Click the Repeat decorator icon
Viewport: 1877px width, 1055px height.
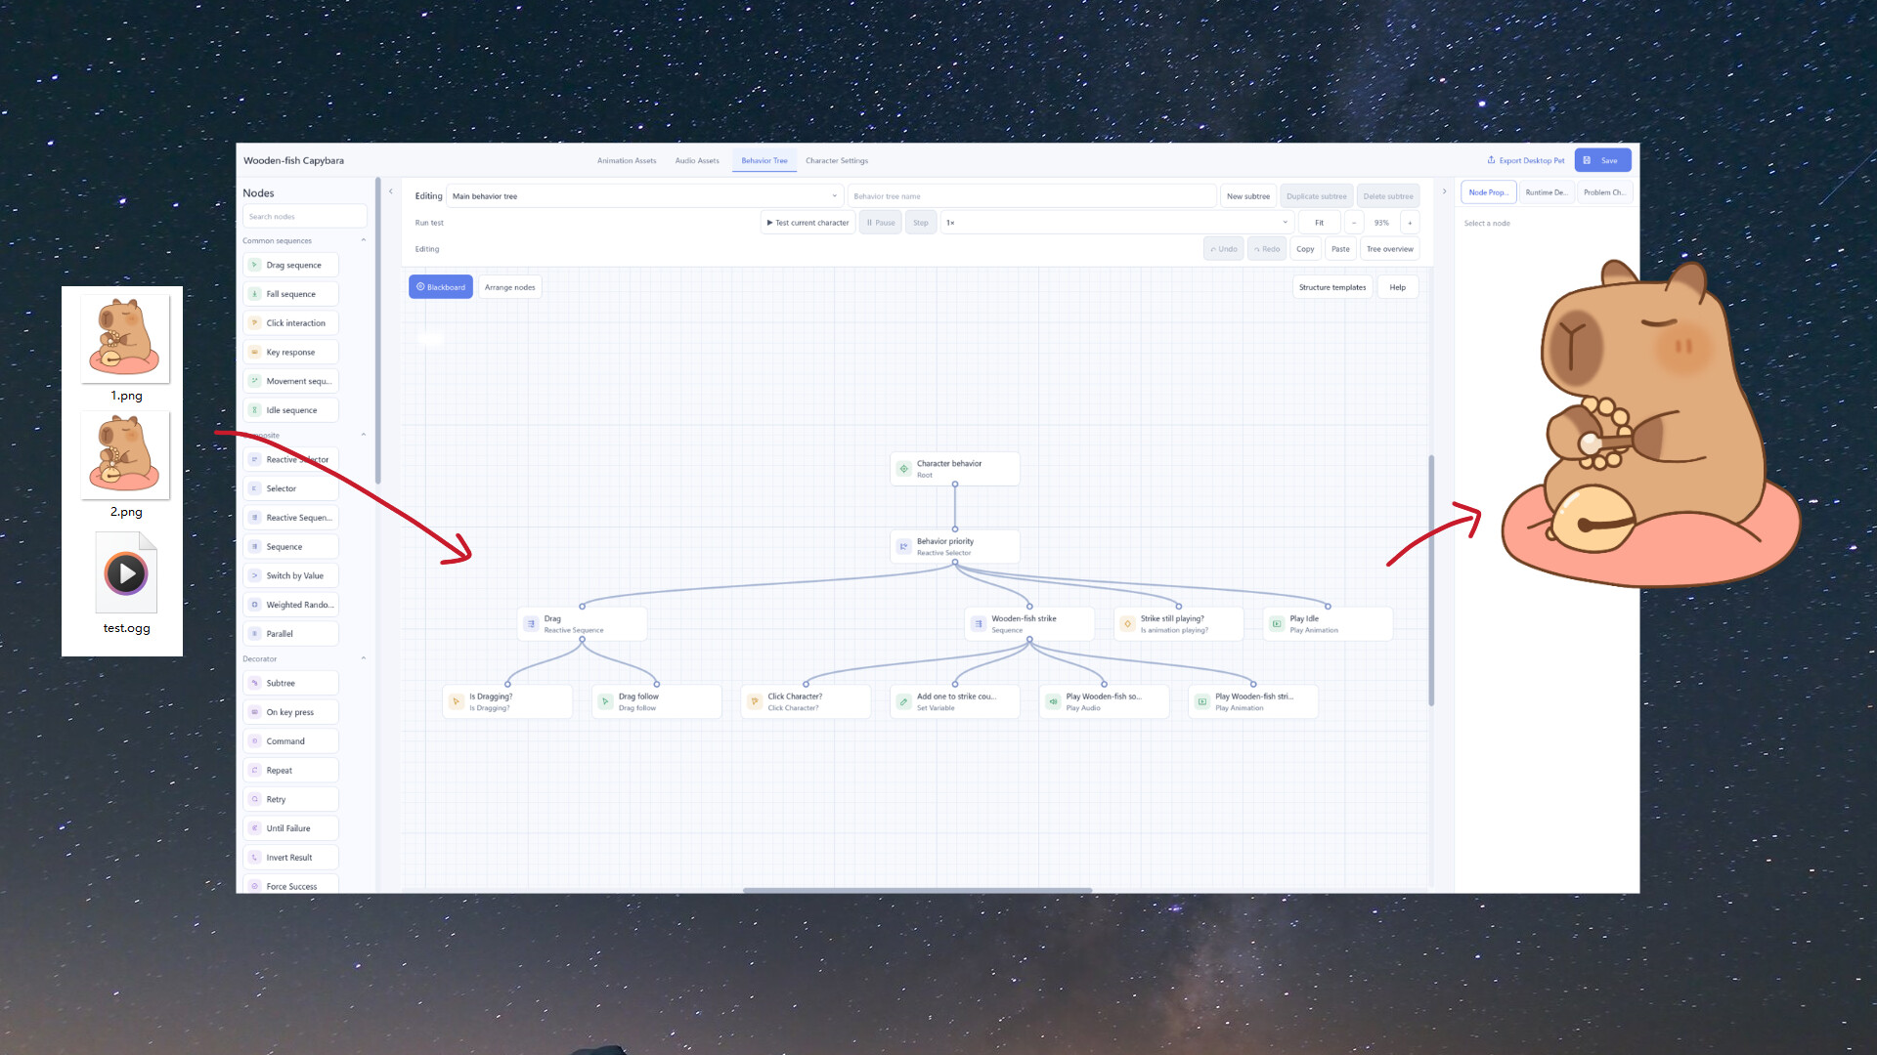click(x=254, y=771)
